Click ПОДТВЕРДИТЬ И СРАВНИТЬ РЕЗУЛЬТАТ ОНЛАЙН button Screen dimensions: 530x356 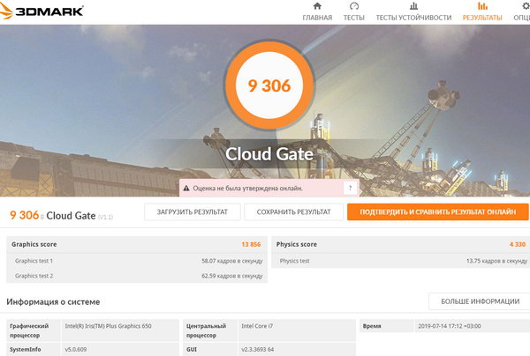[x=438, y=212]
